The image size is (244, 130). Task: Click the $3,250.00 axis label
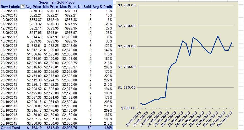[127, 5]
